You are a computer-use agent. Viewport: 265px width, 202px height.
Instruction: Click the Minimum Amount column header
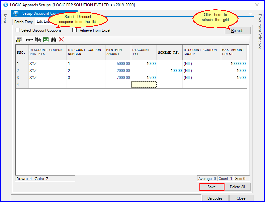coord(118,52)
